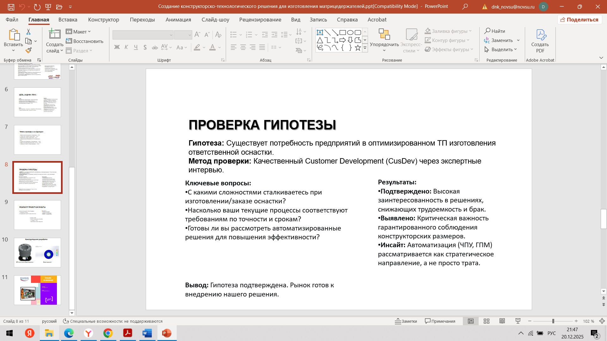Screen dimensions: 607x341
Task: Switch to the Вставка ribbon tab
Action: click(x=68, y=20)
